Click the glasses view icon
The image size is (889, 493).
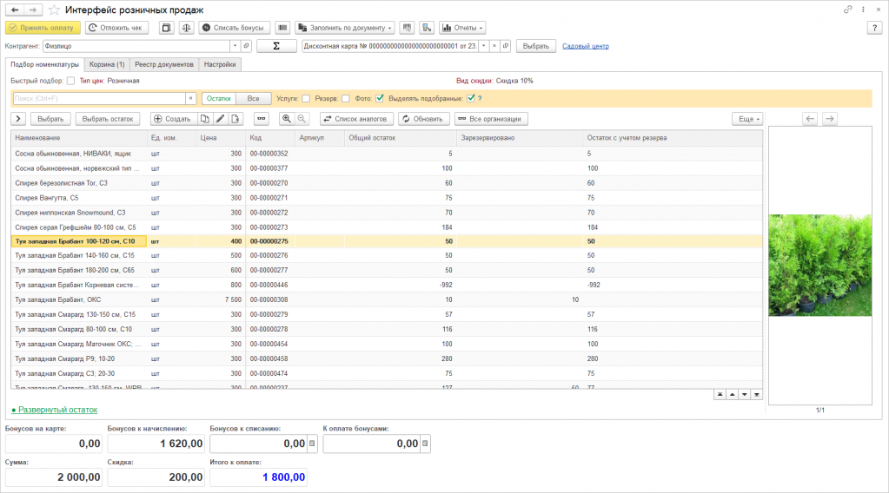click(261, 119)
